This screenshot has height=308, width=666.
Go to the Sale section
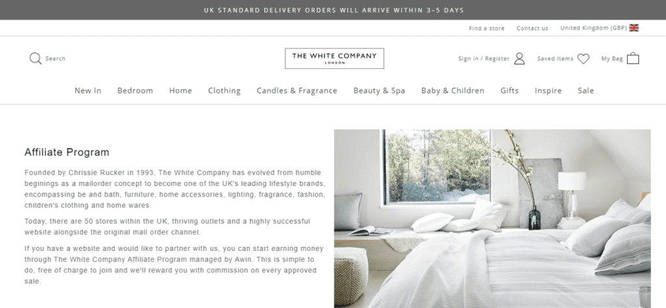click(586, 90)
